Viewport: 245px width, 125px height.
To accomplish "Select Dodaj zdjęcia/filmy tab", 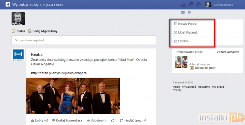I will click(42, 31).
